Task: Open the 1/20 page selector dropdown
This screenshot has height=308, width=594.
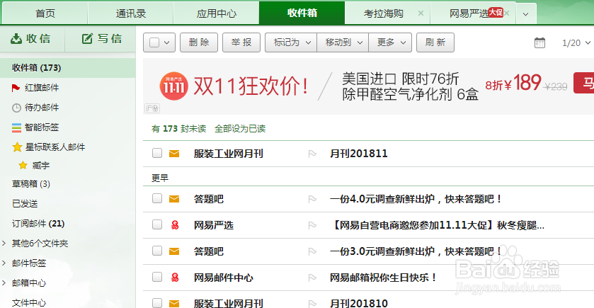Action: pyautogui.click(x=576, y=42)
